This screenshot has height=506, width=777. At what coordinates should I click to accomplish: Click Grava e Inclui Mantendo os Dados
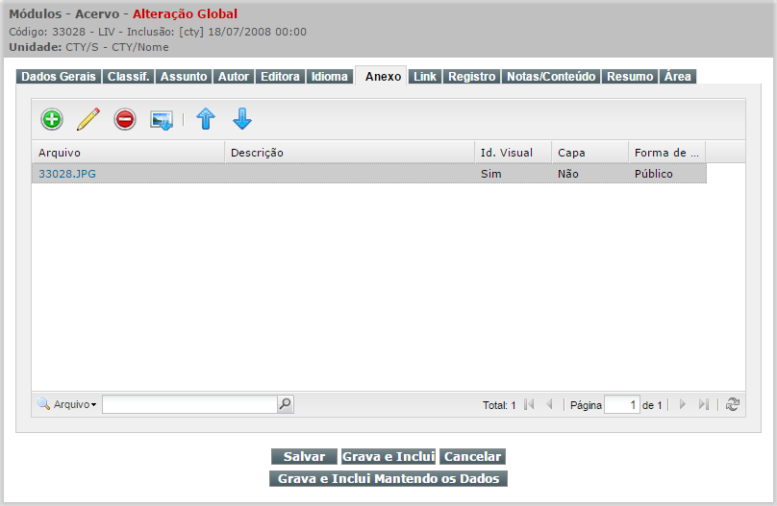pos(388,478)
